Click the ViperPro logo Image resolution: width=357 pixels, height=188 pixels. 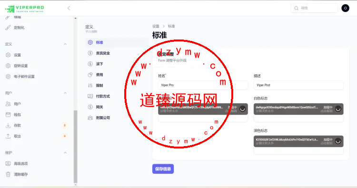(x=25, y=9)
